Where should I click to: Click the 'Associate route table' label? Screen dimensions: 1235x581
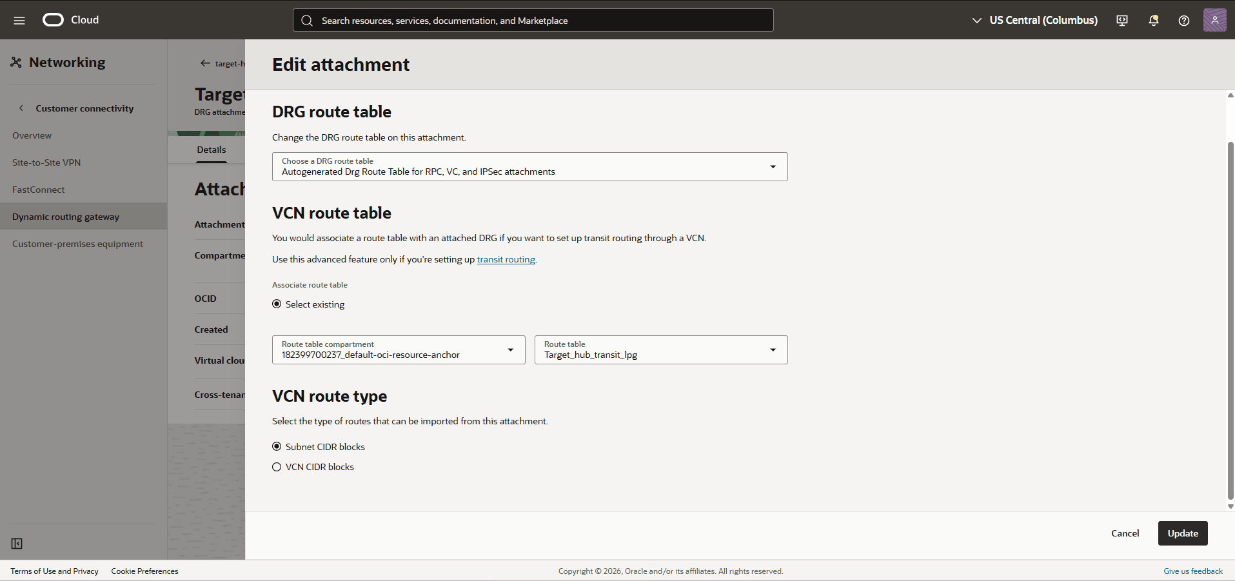[310, 285]
